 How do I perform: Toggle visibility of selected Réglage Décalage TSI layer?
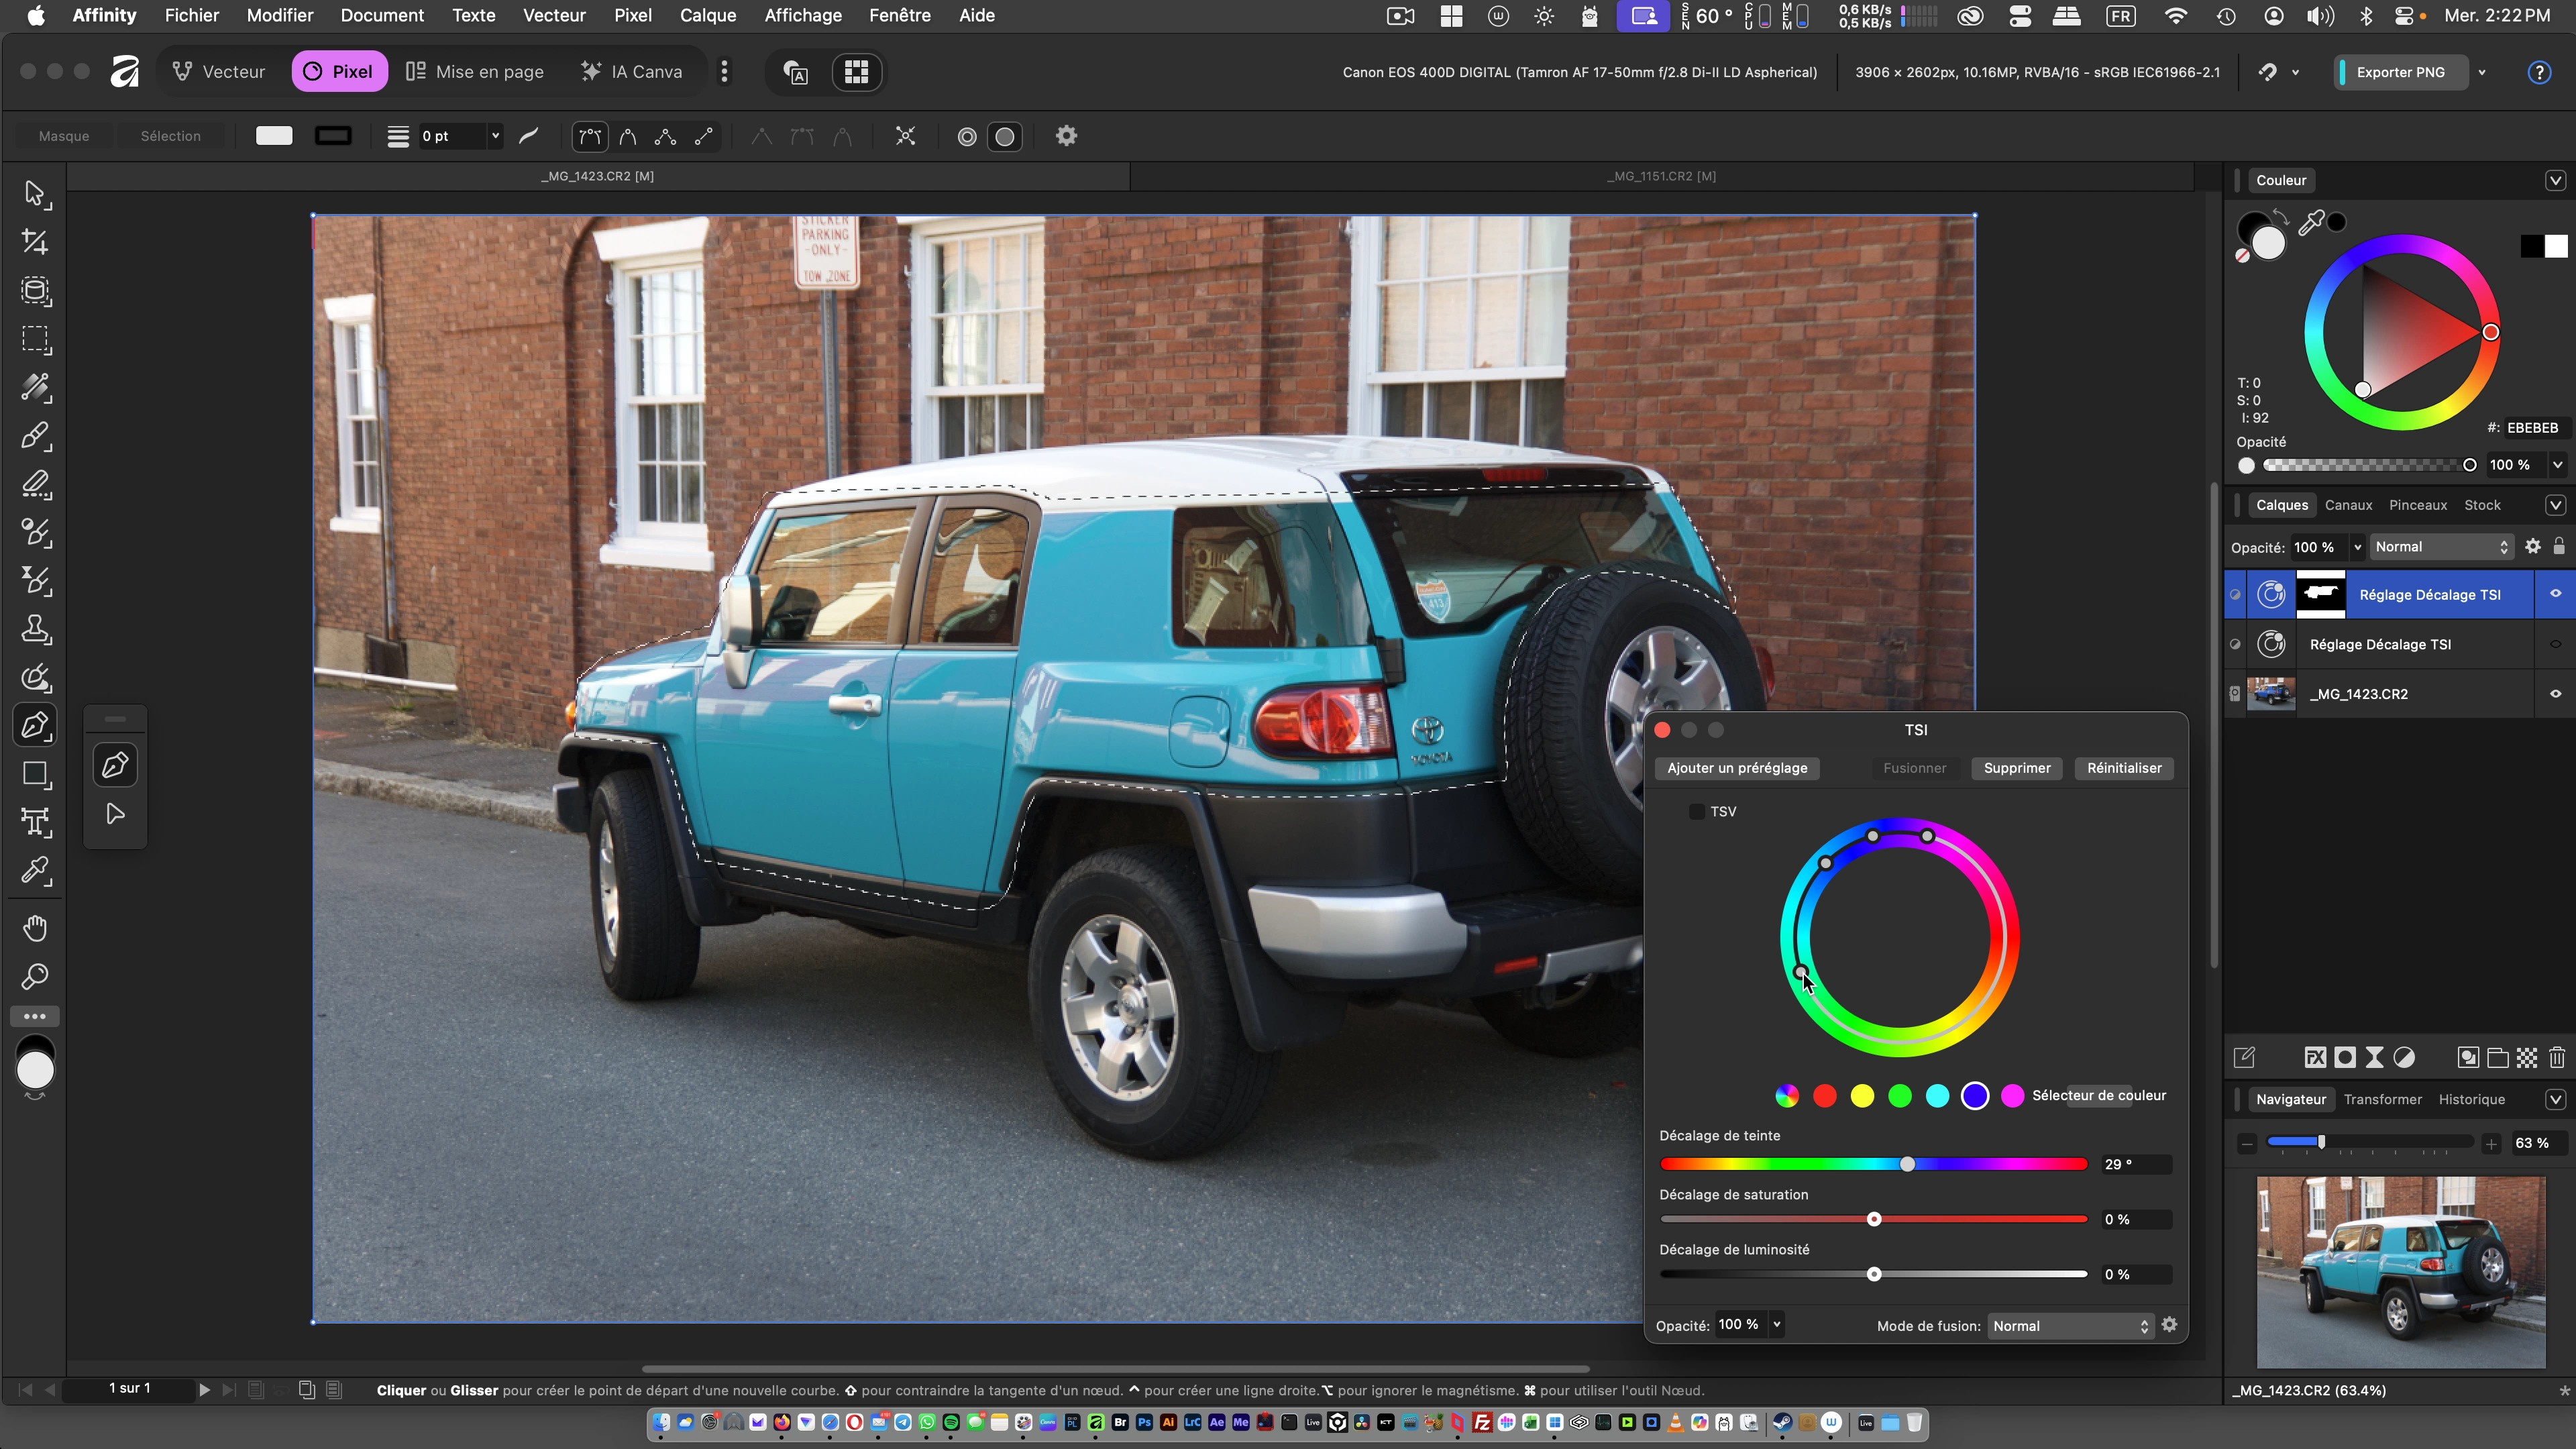2555,594
